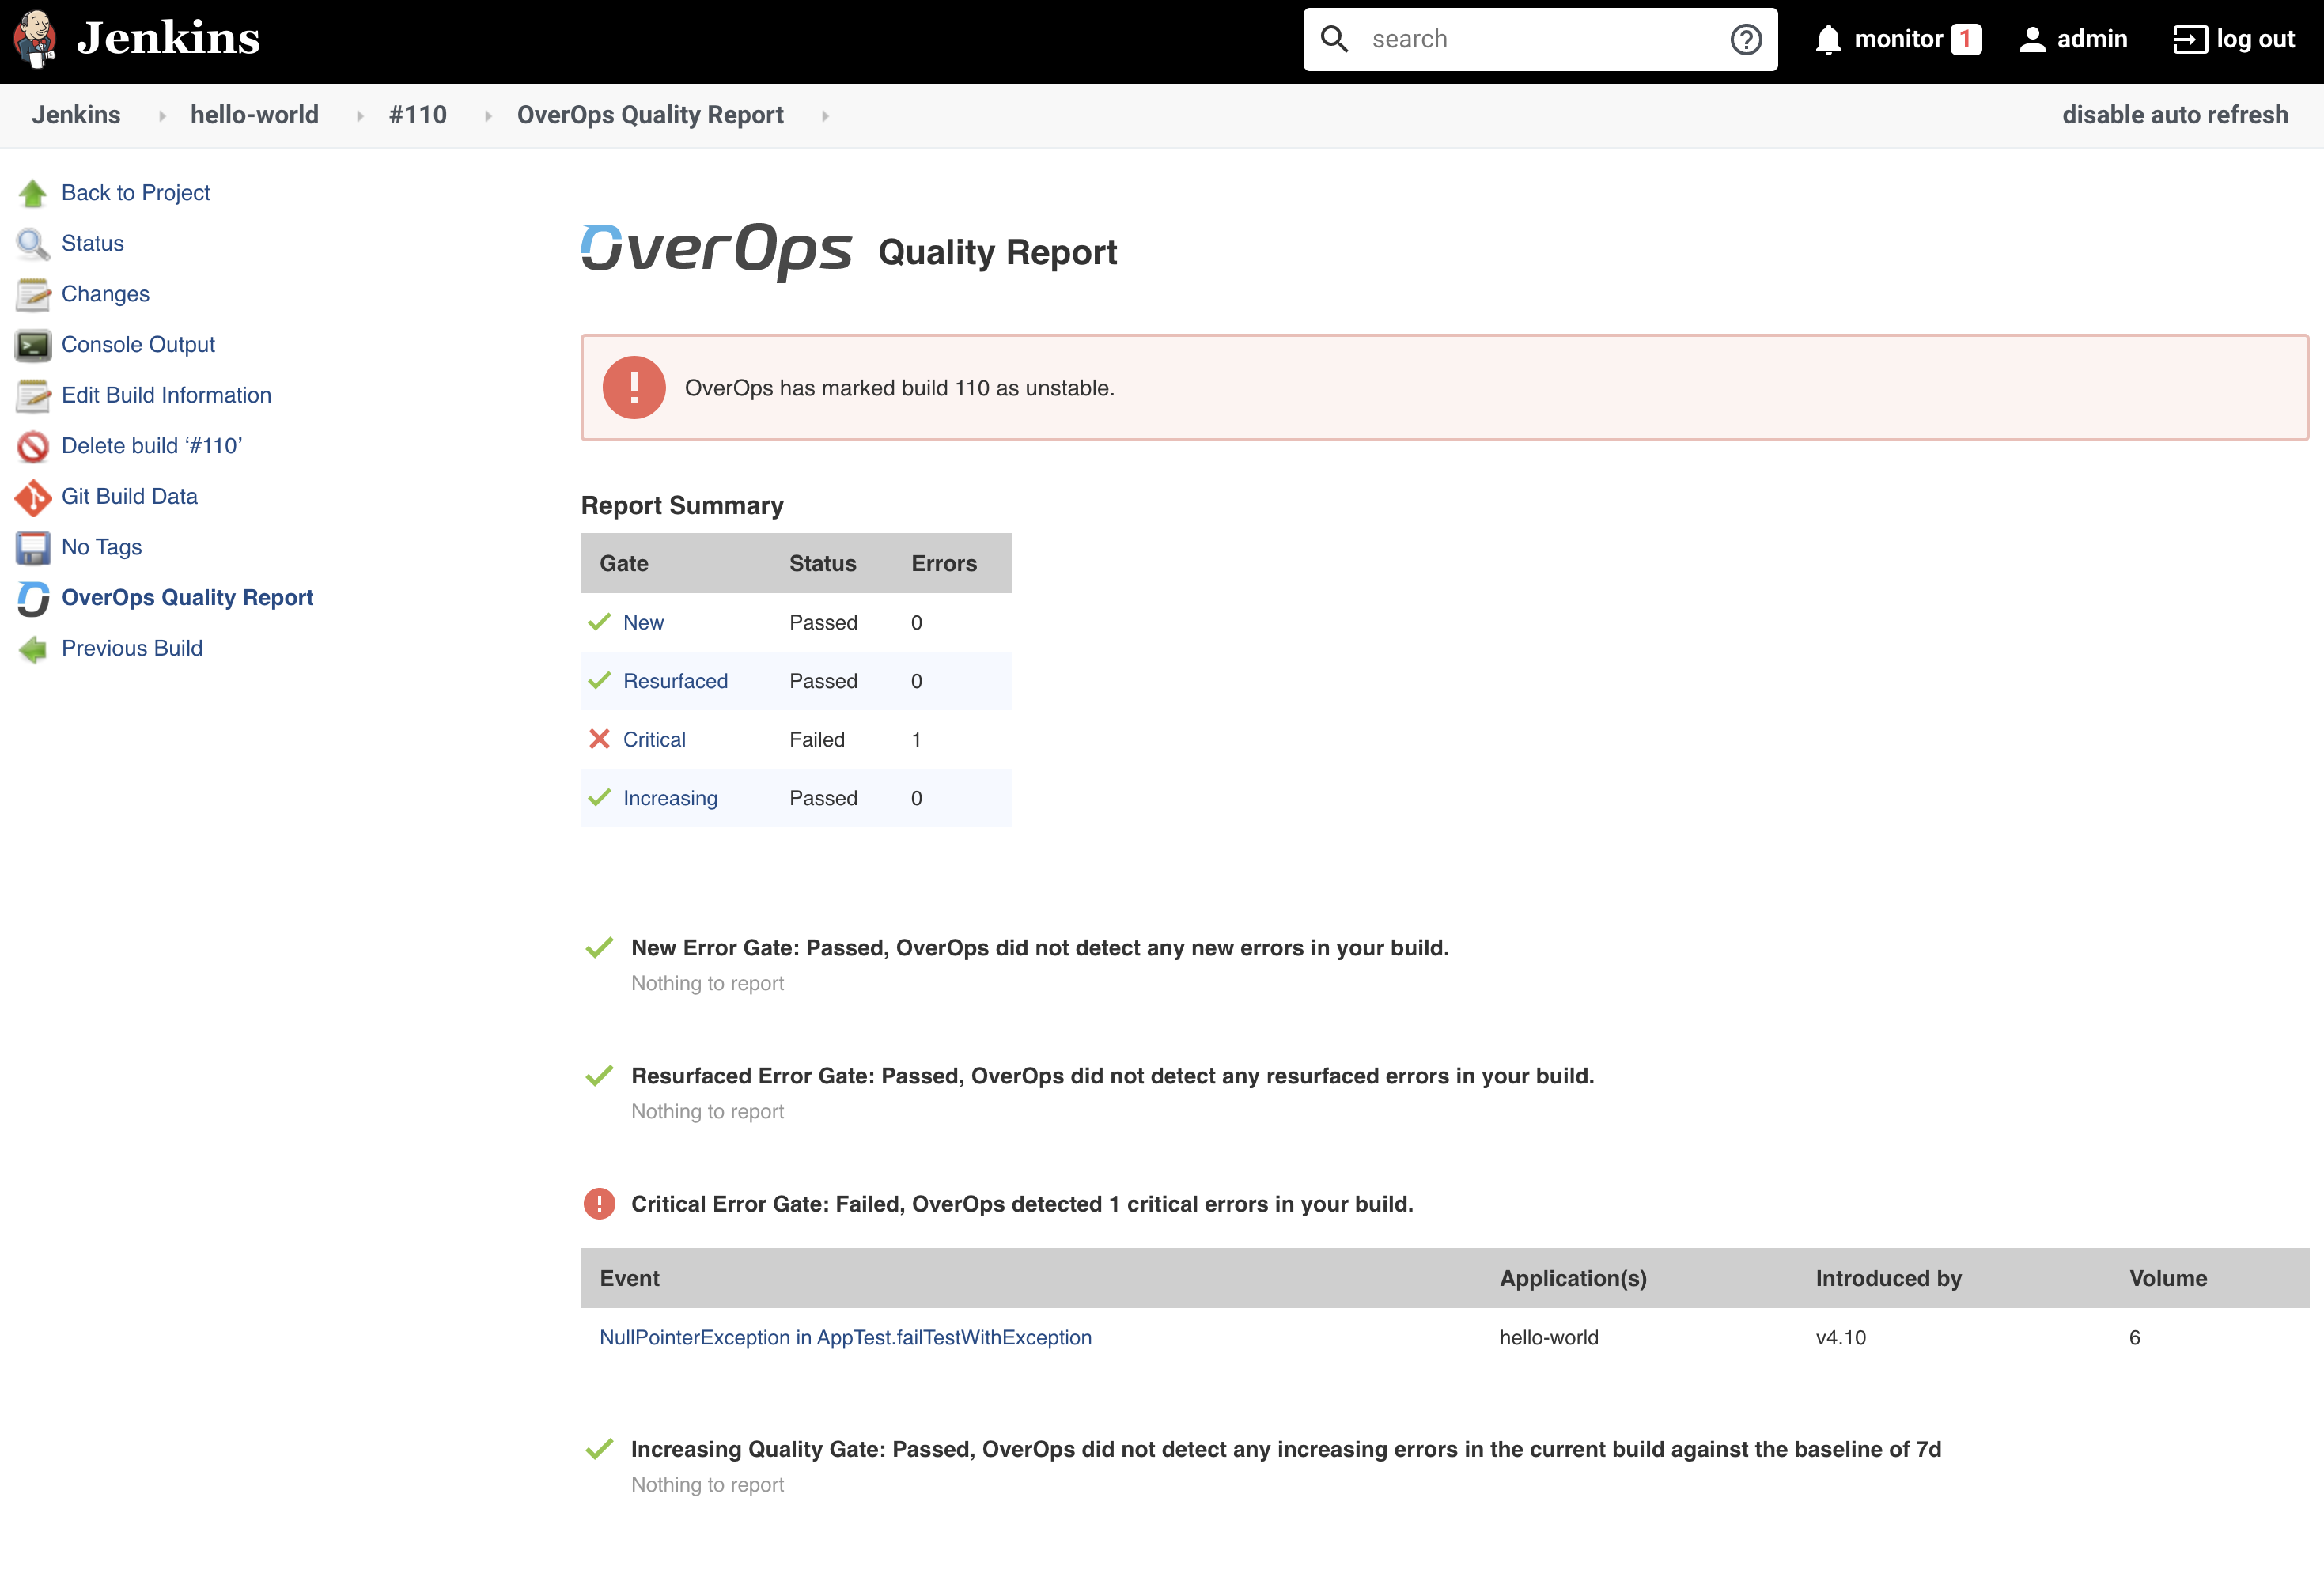Image resolution: width=2324 pixels, height=1577 pixels.
Task: Click the admin user icon
Action: pyautogui.click(x=2031, y=40)
